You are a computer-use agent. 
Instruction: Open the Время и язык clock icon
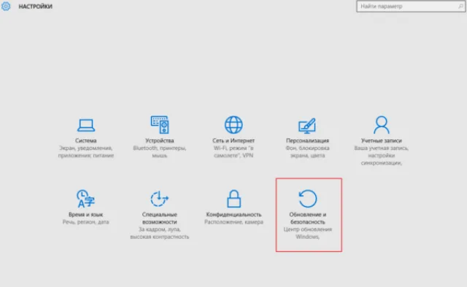click(85, 199)
